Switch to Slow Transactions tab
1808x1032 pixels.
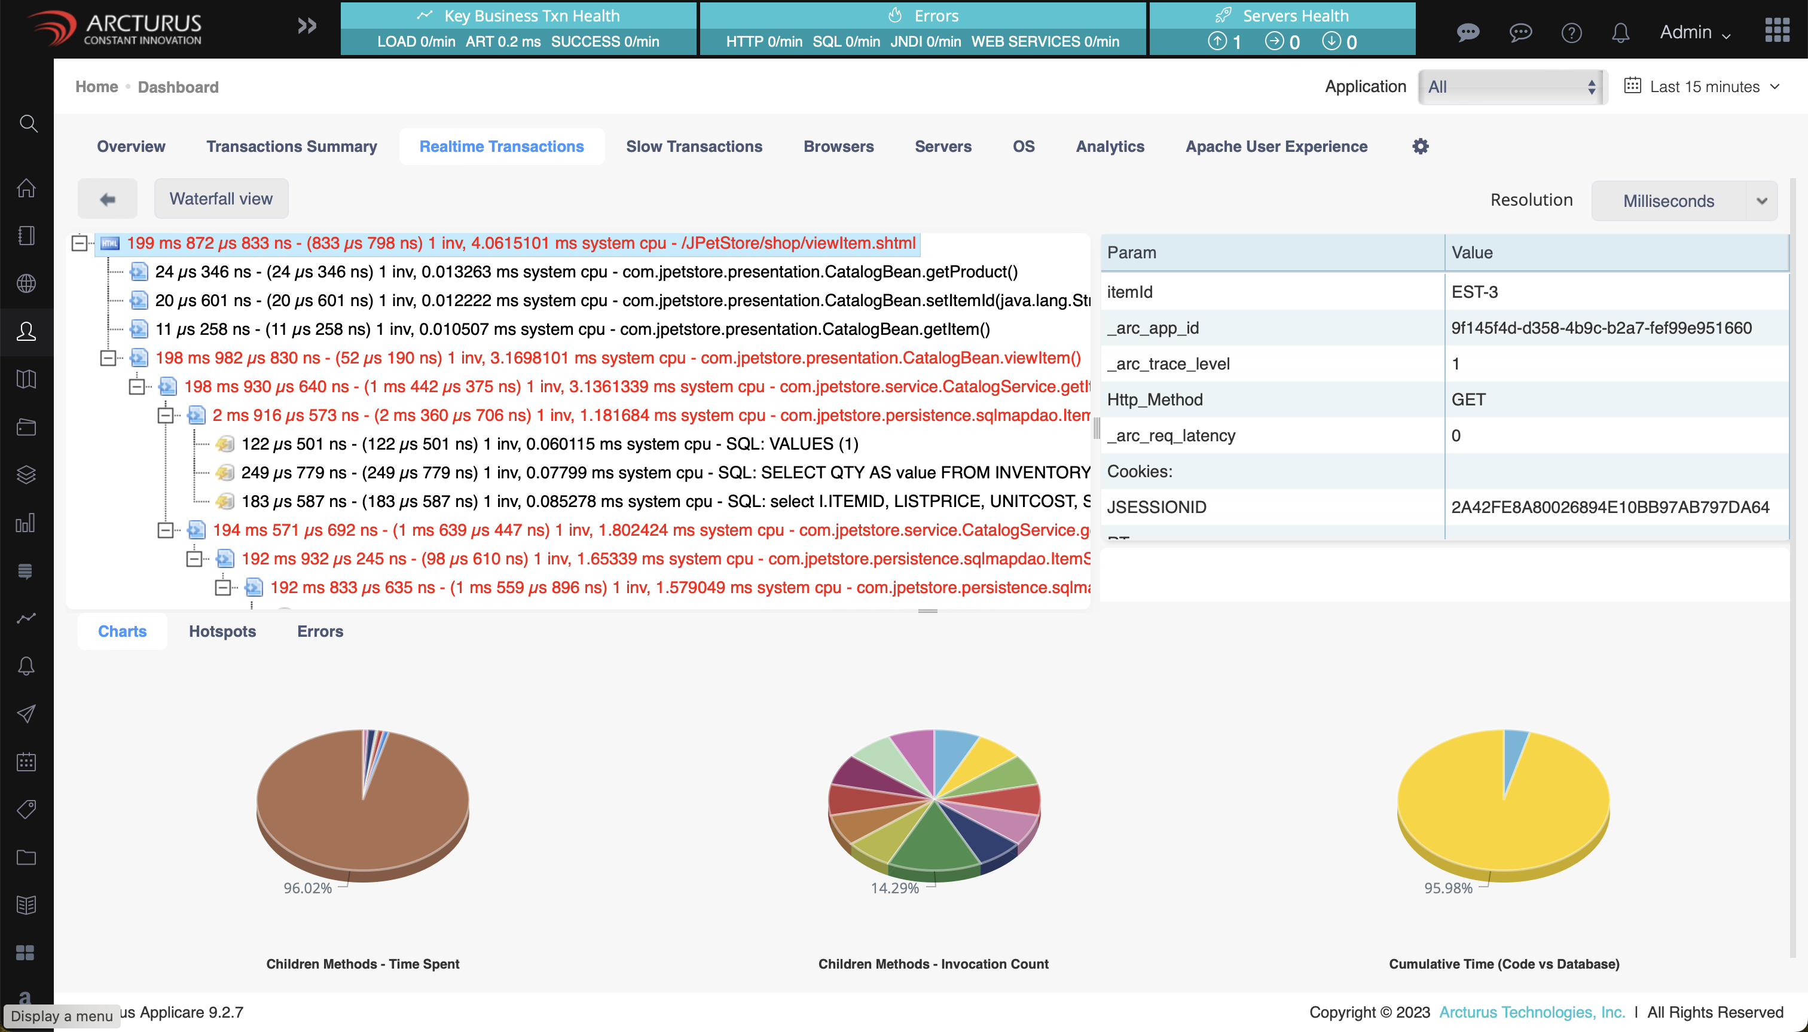point(693,146)
